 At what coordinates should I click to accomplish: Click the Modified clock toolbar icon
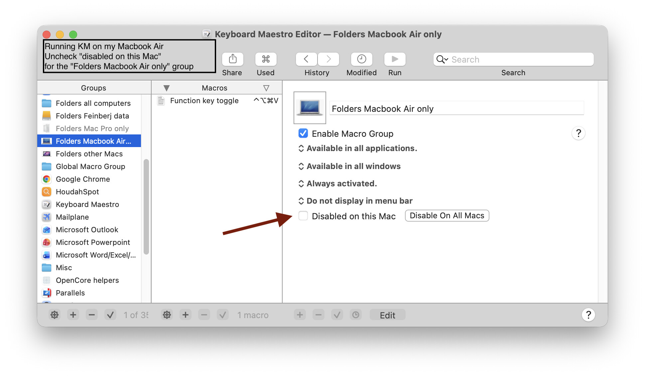pyautogui.click(x=361, y=59)
